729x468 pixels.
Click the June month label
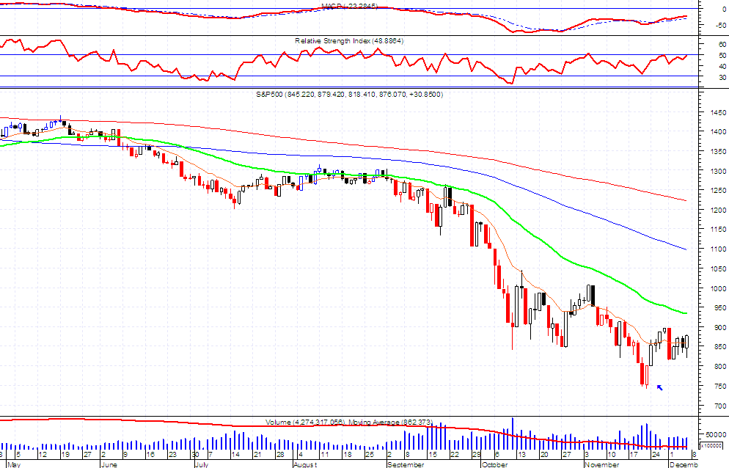tap(109, 465)
